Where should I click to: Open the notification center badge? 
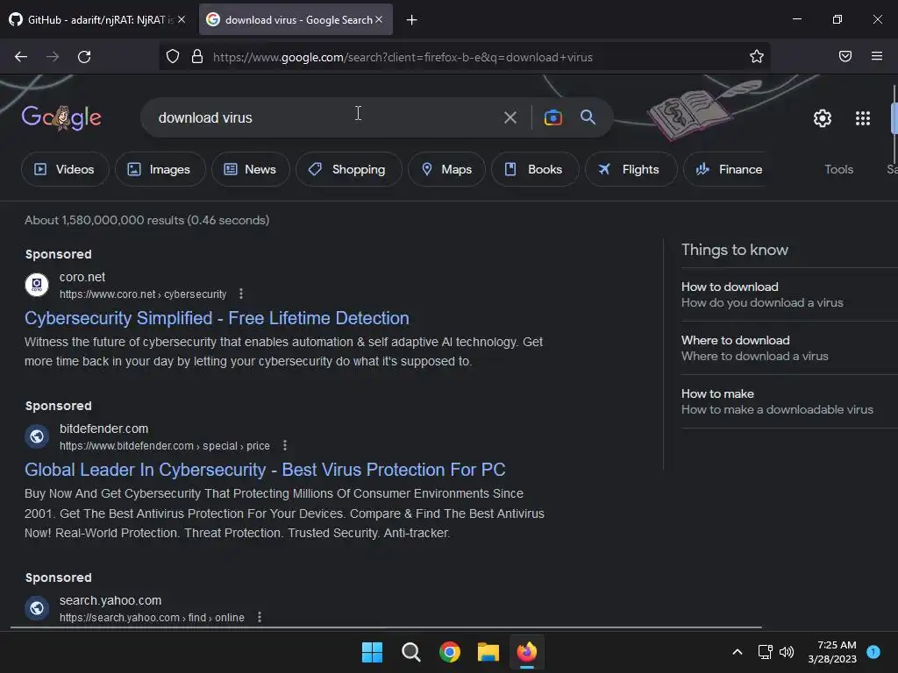873,651
